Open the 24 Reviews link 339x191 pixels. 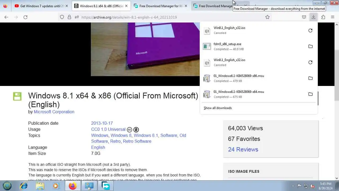tap(243, 149)
